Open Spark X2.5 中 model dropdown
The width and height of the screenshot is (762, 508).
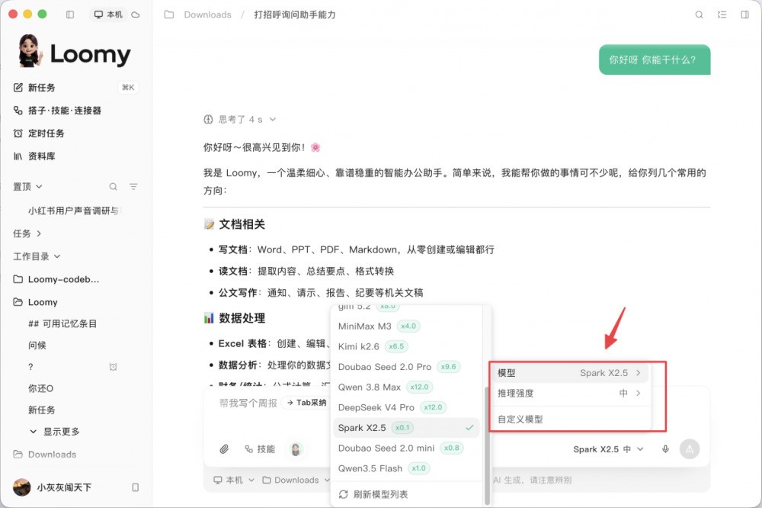pos(608,449)
